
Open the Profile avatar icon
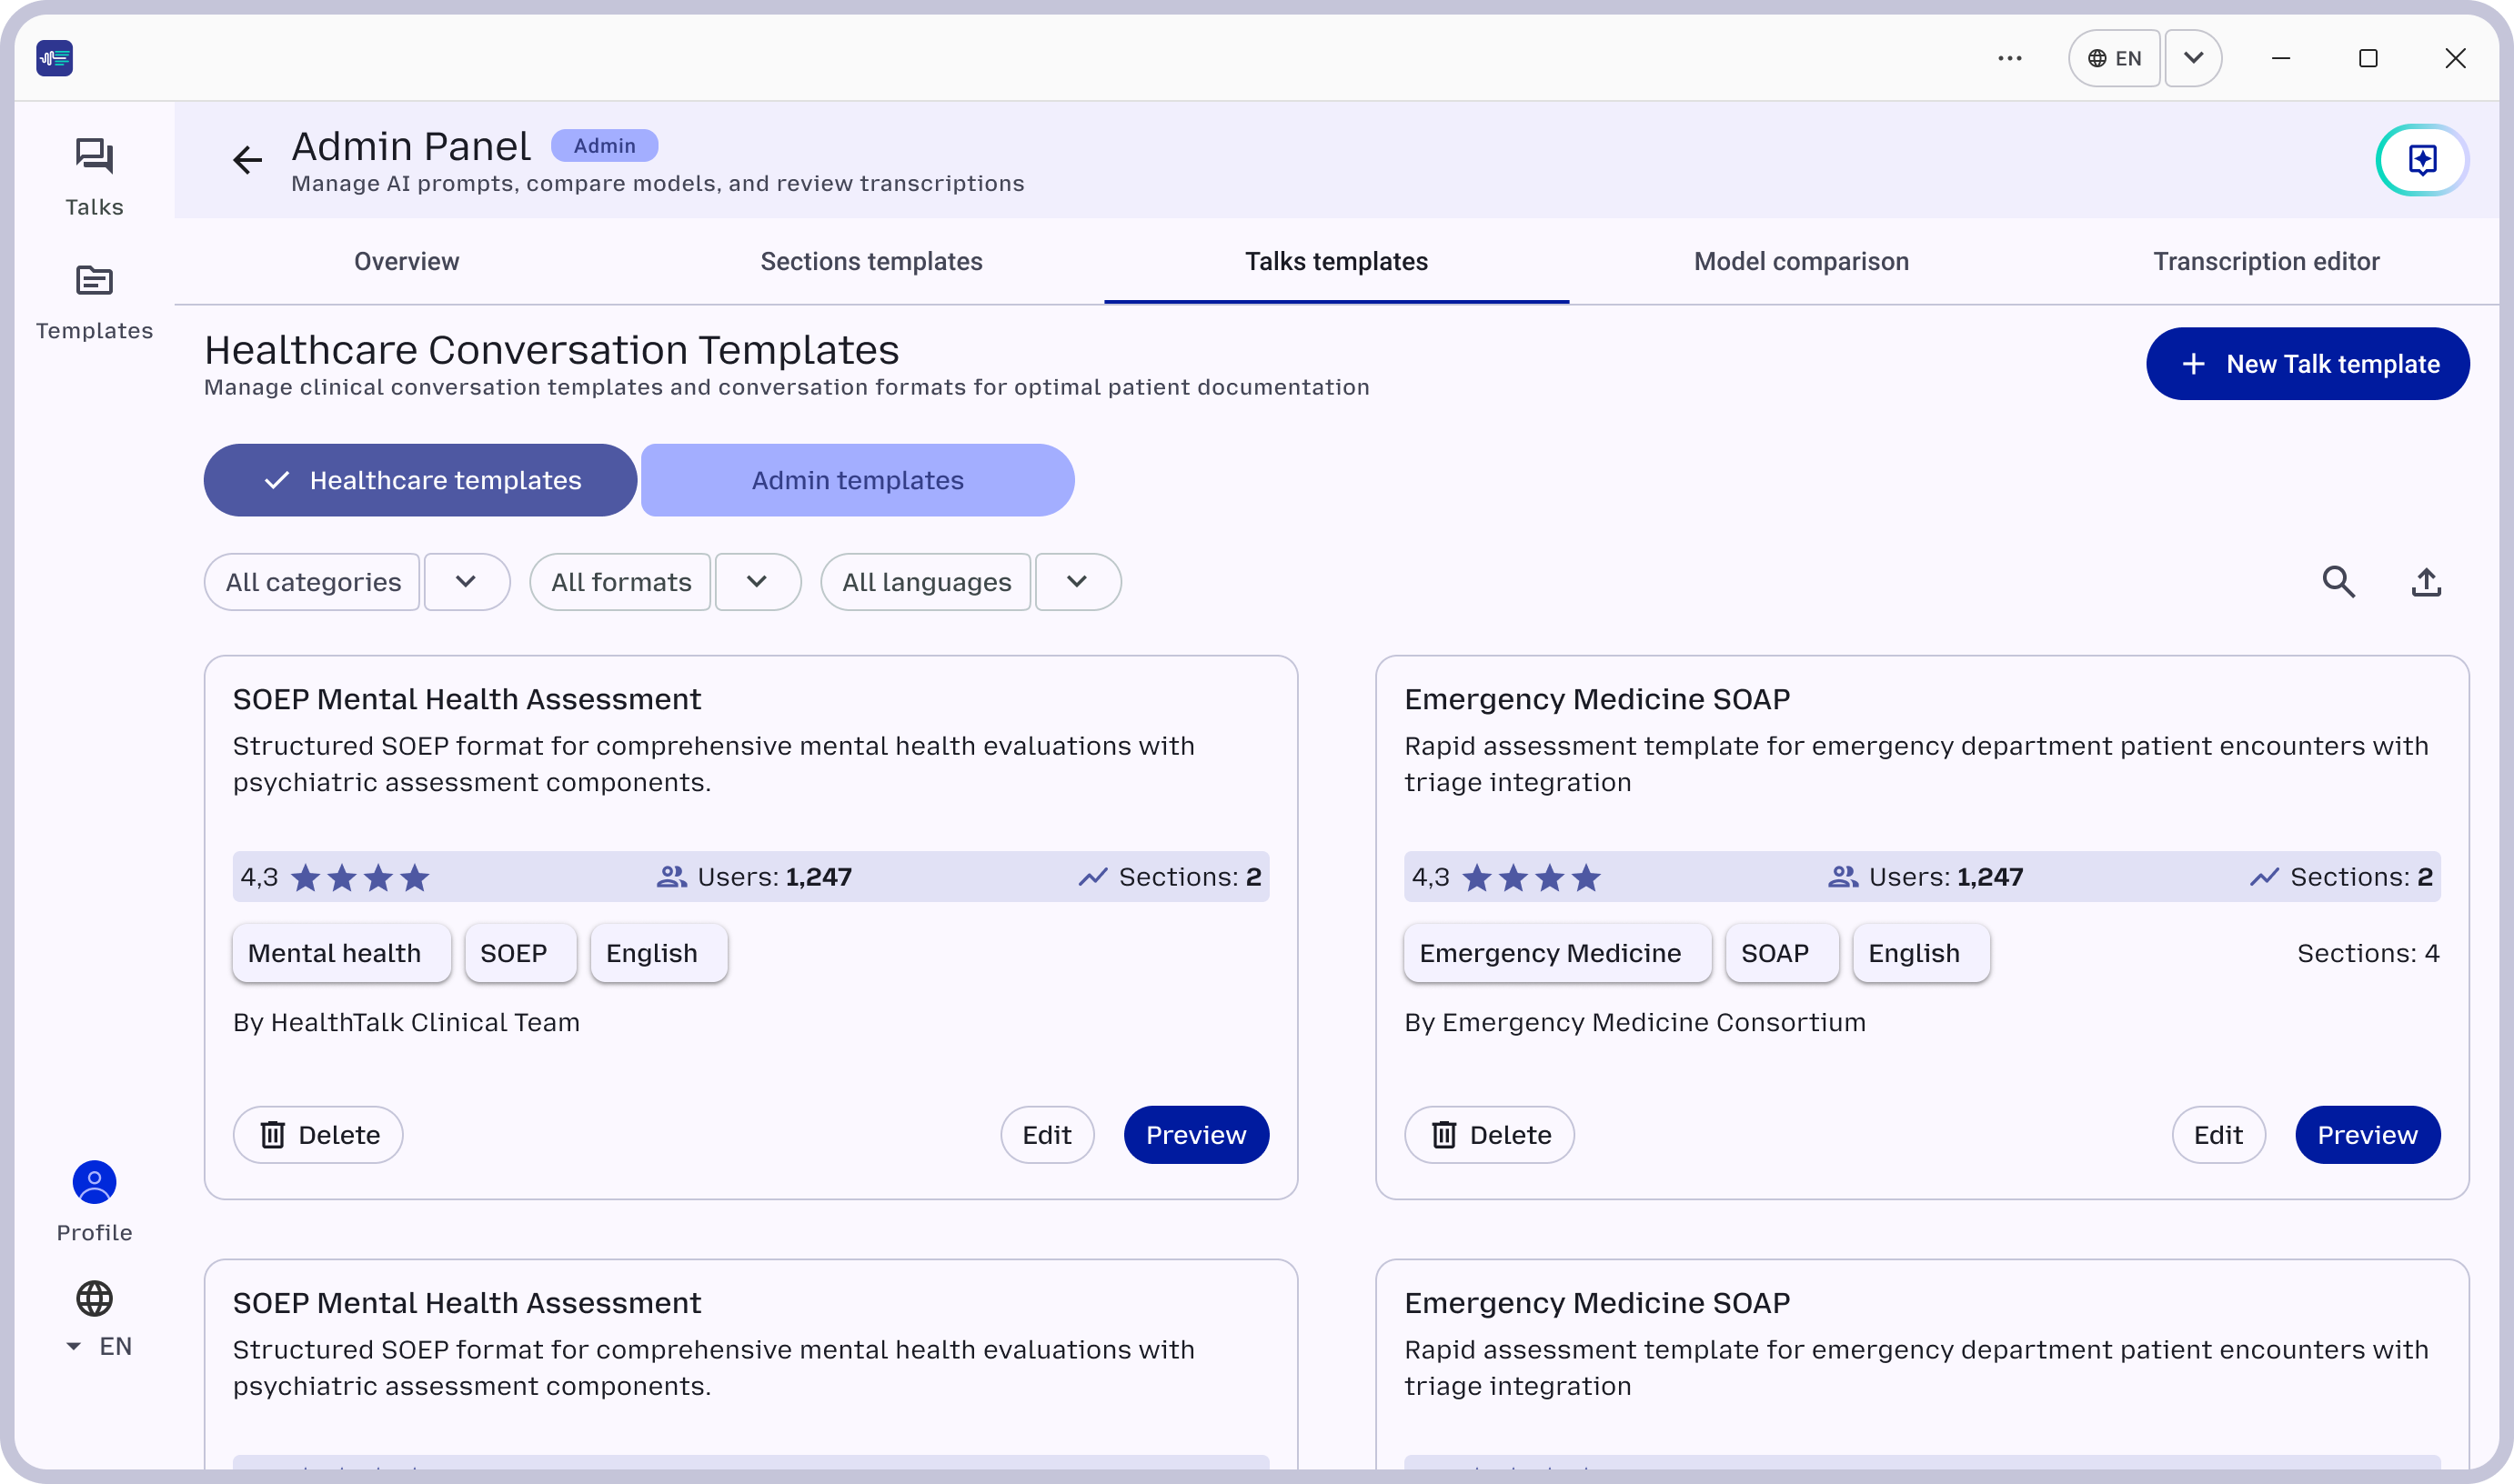point(94,1183)
